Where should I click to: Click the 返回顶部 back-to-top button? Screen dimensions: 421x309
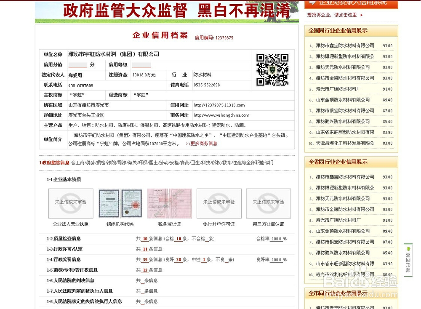[x=408, y=260]
